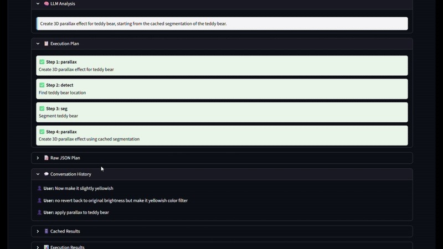443x249 pixels.
Task: Click the 'Cached Results' header label
Action: [x=65, y=231]
